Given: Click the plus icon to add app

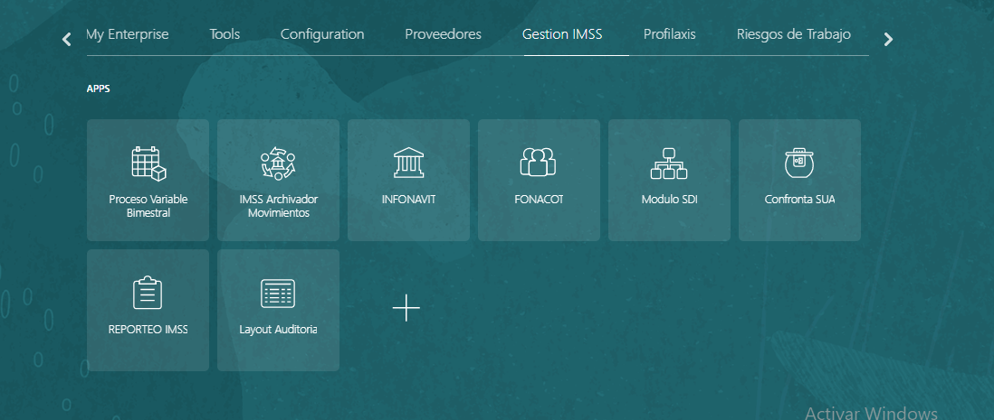Looking at the screenshot, I should [406, 308].
